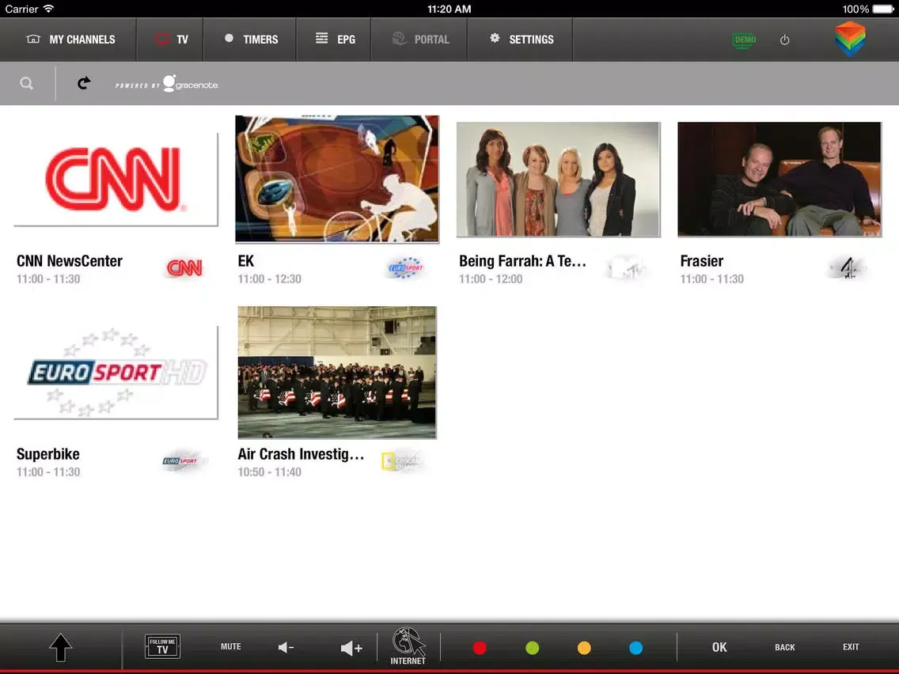Open the EK cycling artwork thumbnail
The height and width of the screenshot is (674, 899).
337,179
